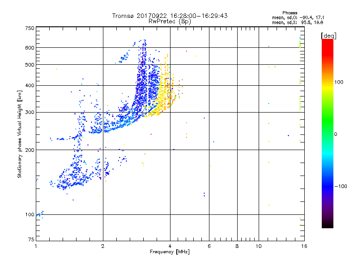Click the black bottom of the phase colorbar
The width and height of the screenshot is (358, 268).
[x=328, y=225]
